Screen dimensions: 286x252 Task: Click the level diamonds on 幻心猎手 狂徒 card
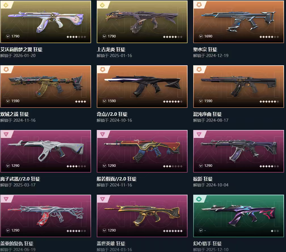[275, 231]
